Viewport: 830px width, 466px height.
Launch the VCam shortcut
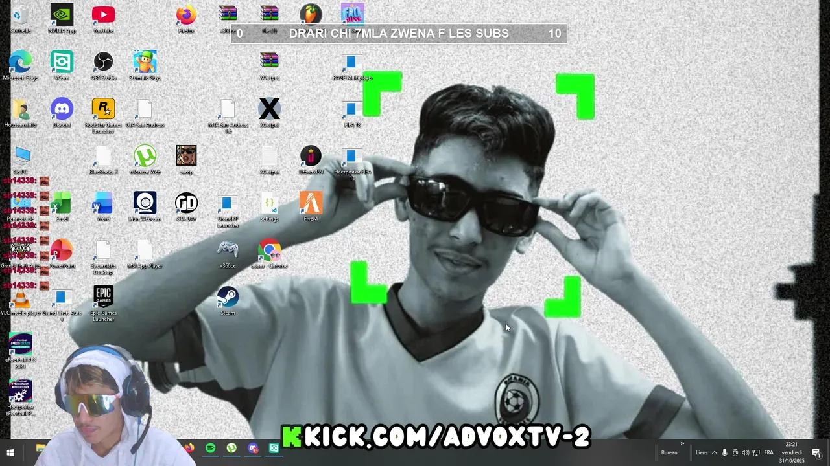click(x=62, y=67)
